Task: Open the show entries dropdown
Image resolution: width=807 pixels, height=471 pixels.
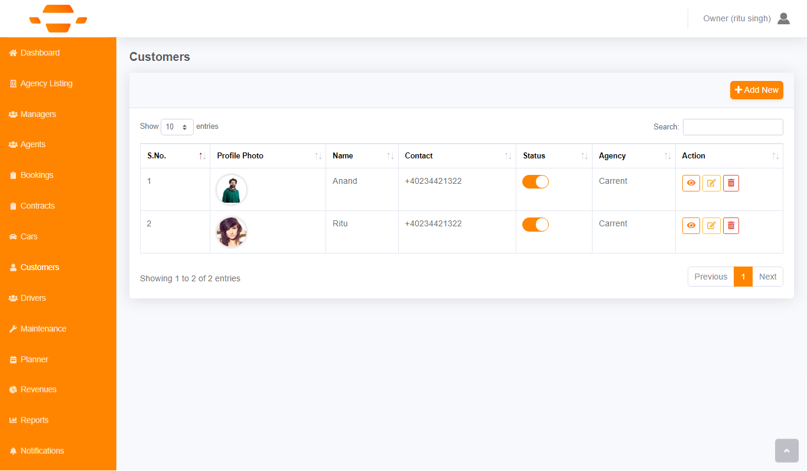Action: [x=177, y=127]
